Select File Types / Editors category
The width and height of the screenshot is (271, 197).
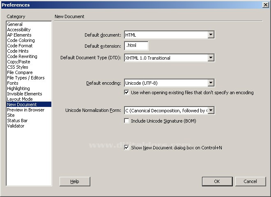point(26,78)
